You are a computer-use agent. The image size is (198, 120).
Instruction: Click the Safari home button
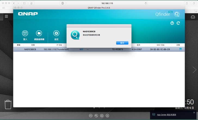(31, 3)
